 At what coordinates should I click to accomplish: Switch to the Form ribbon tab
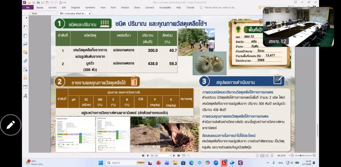pos(113,7)
